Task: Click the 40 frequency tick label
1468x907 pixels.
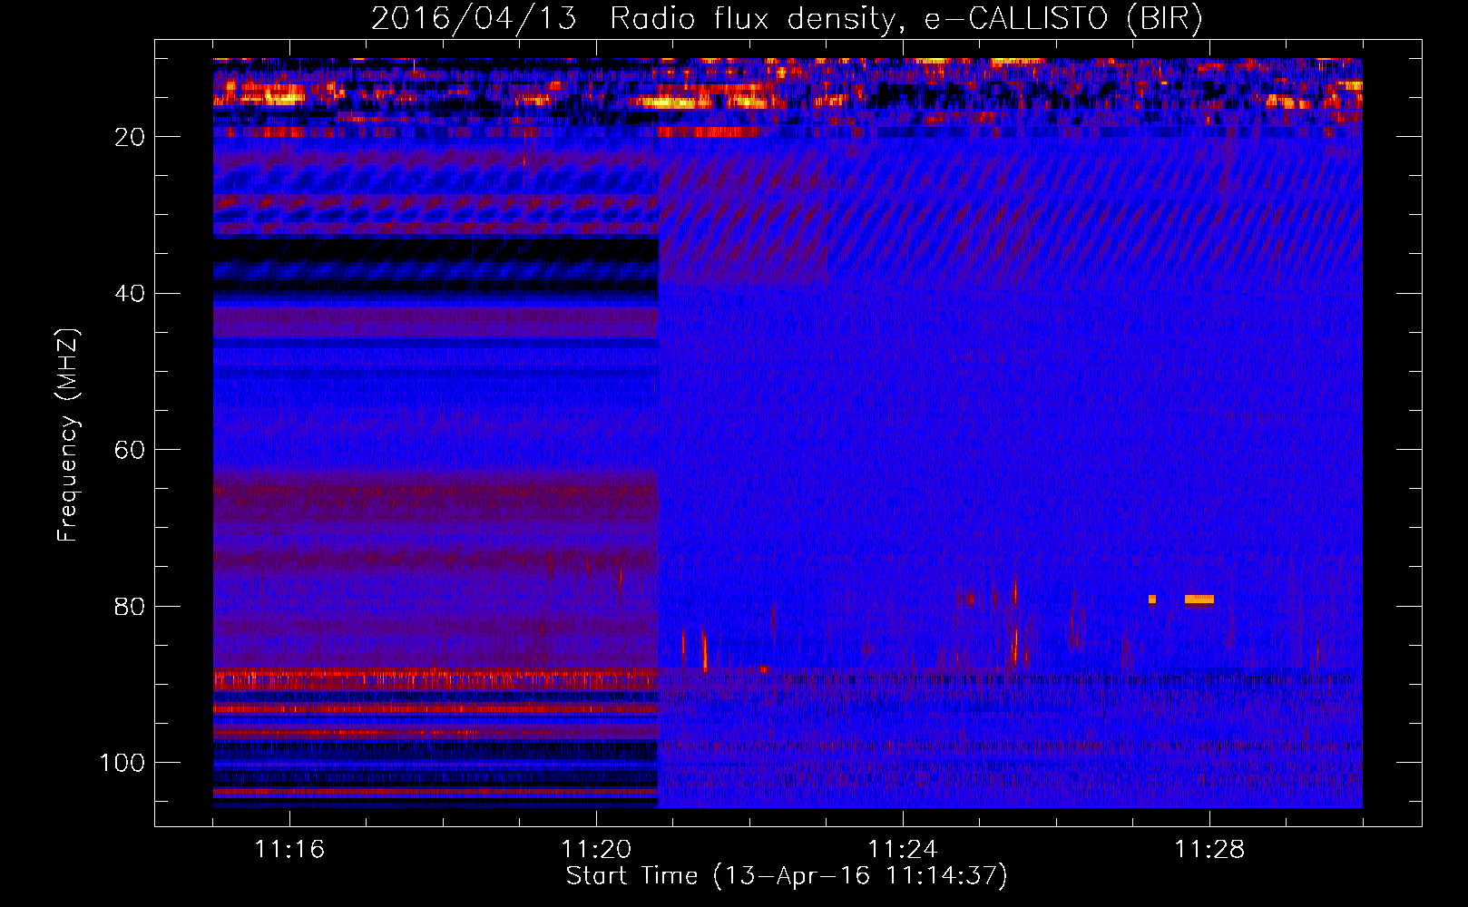Action: [x=131, y=294]
